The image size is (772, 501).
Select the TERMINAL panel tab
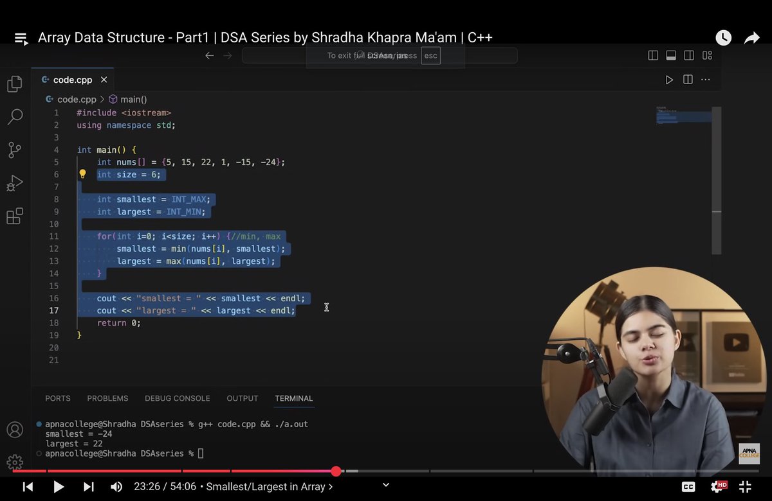294,398
